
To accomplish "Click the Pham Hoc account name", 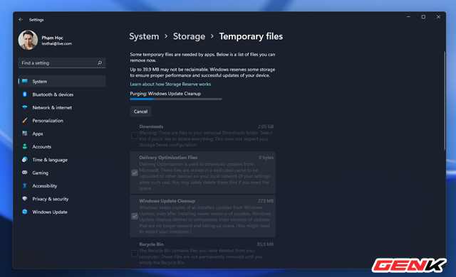I will [x=52, y=38].
